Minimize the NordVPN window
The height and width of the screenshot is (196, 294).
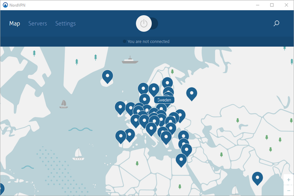[x=258, y=5]
